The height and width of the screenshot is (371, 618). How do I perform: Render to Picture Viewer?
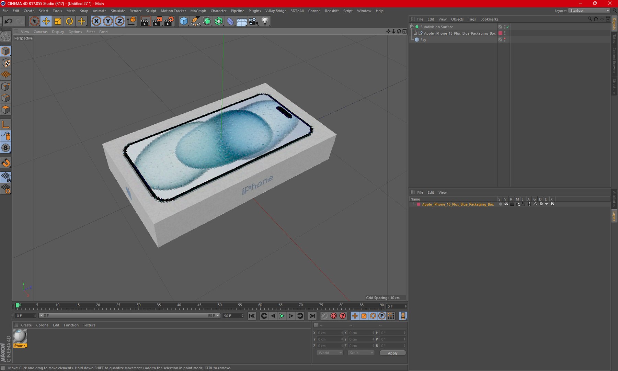[x=157, y=21]
